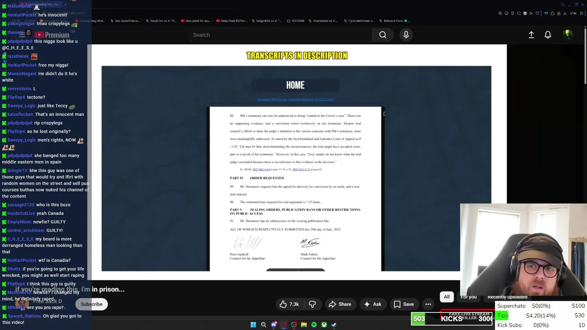
Task: Click the YouTube Premium logo
Action: point(52,35)
